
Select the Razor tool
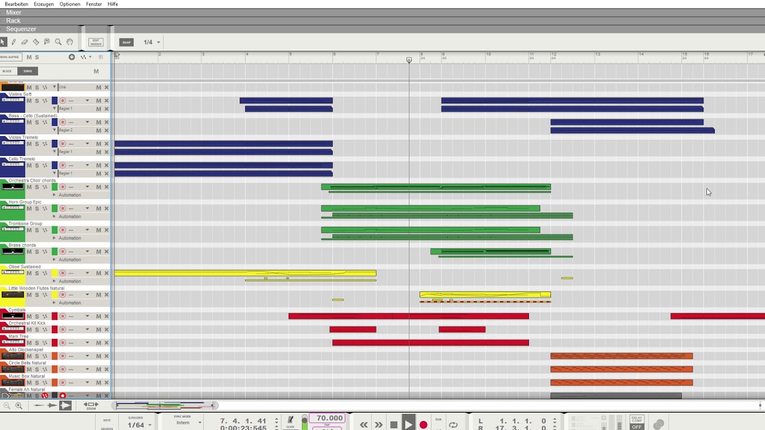tap(36, 42)
